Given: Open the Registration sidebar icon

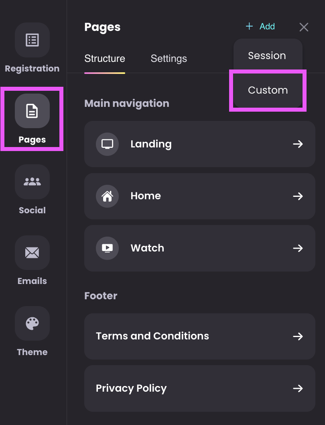Looking at the screenshot, I should [32, 40].
